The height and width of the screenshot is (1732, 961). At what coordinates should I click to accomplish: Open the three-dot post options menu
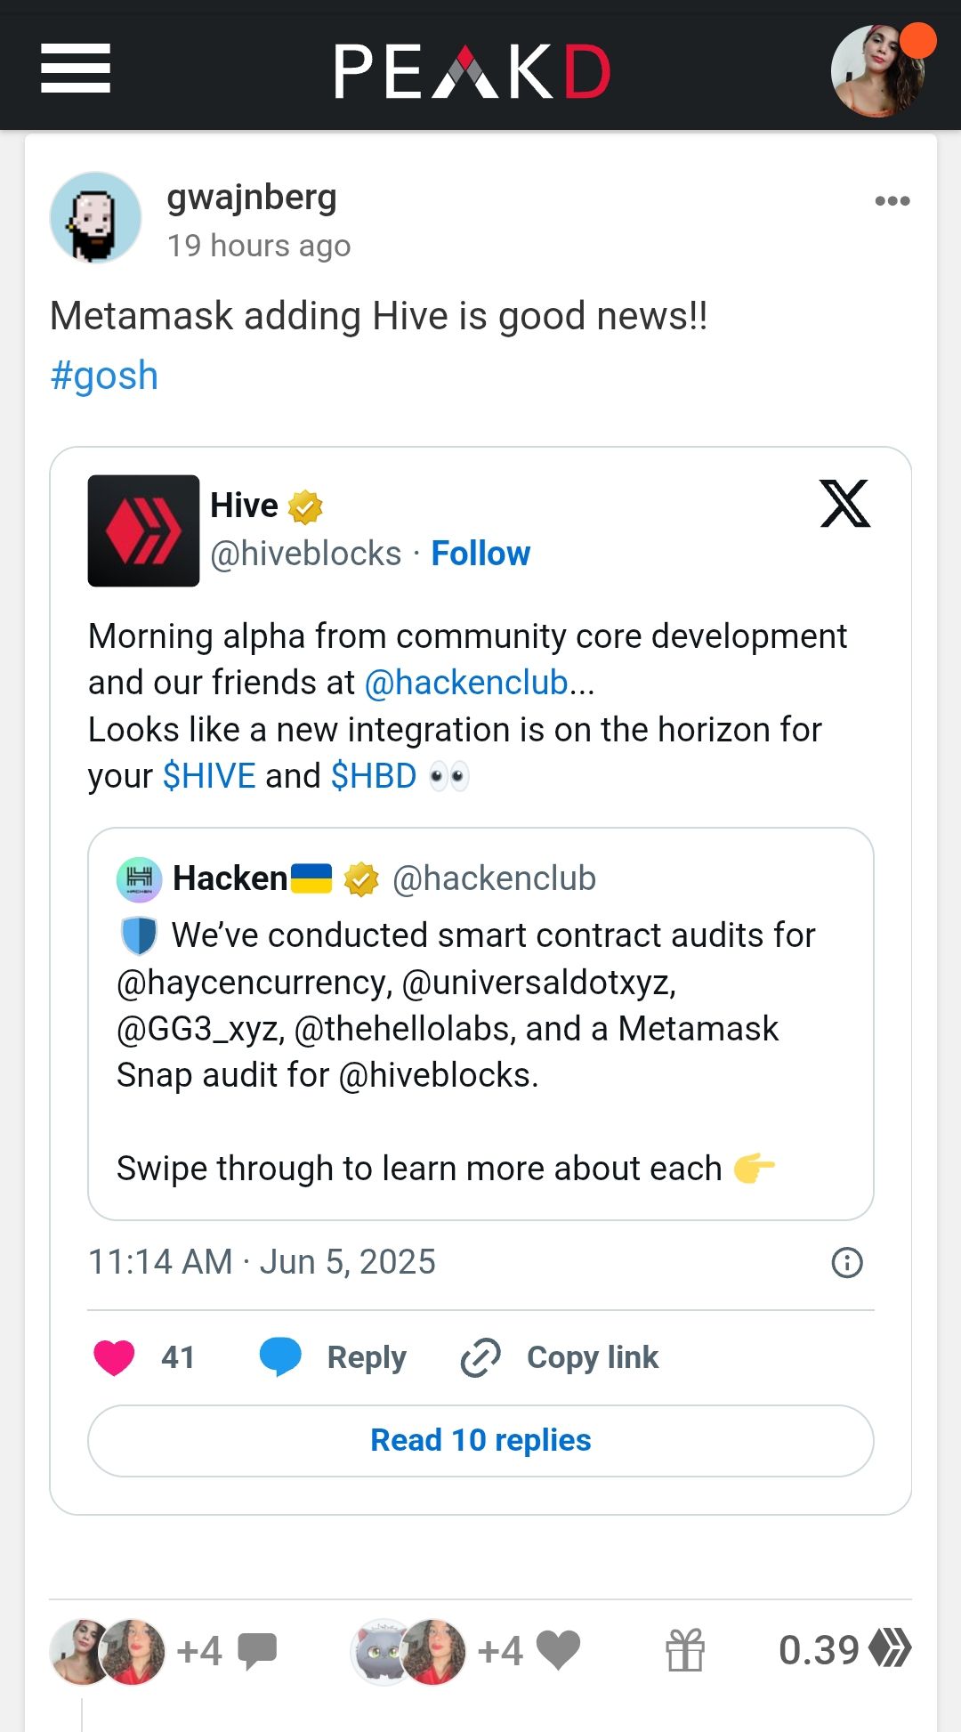pyautogui.click(x=892, y=201)
